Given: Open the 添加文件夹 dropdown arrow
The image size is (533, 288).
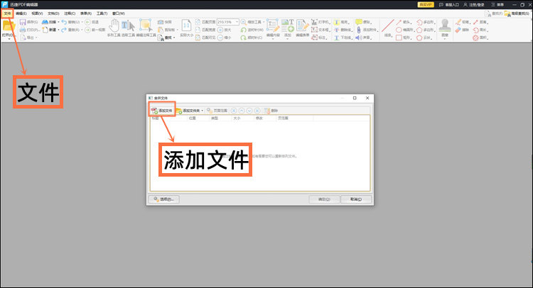Looking at the screenshot, I should (x=203, y=111).
